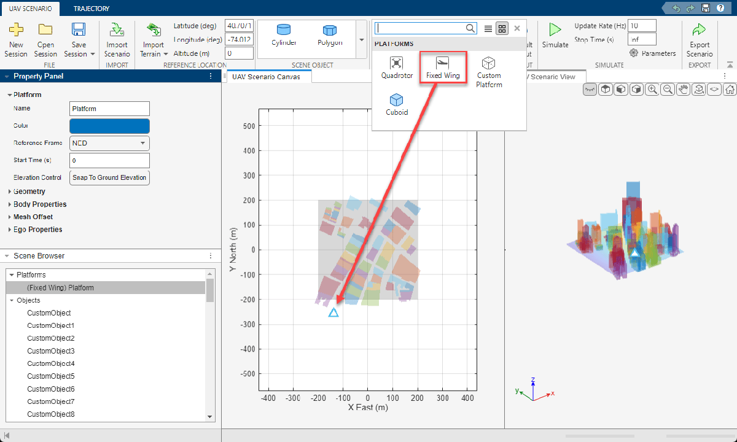
Task: Toggle hide-axes eye button in view toolbar
Action: [590, 90]
